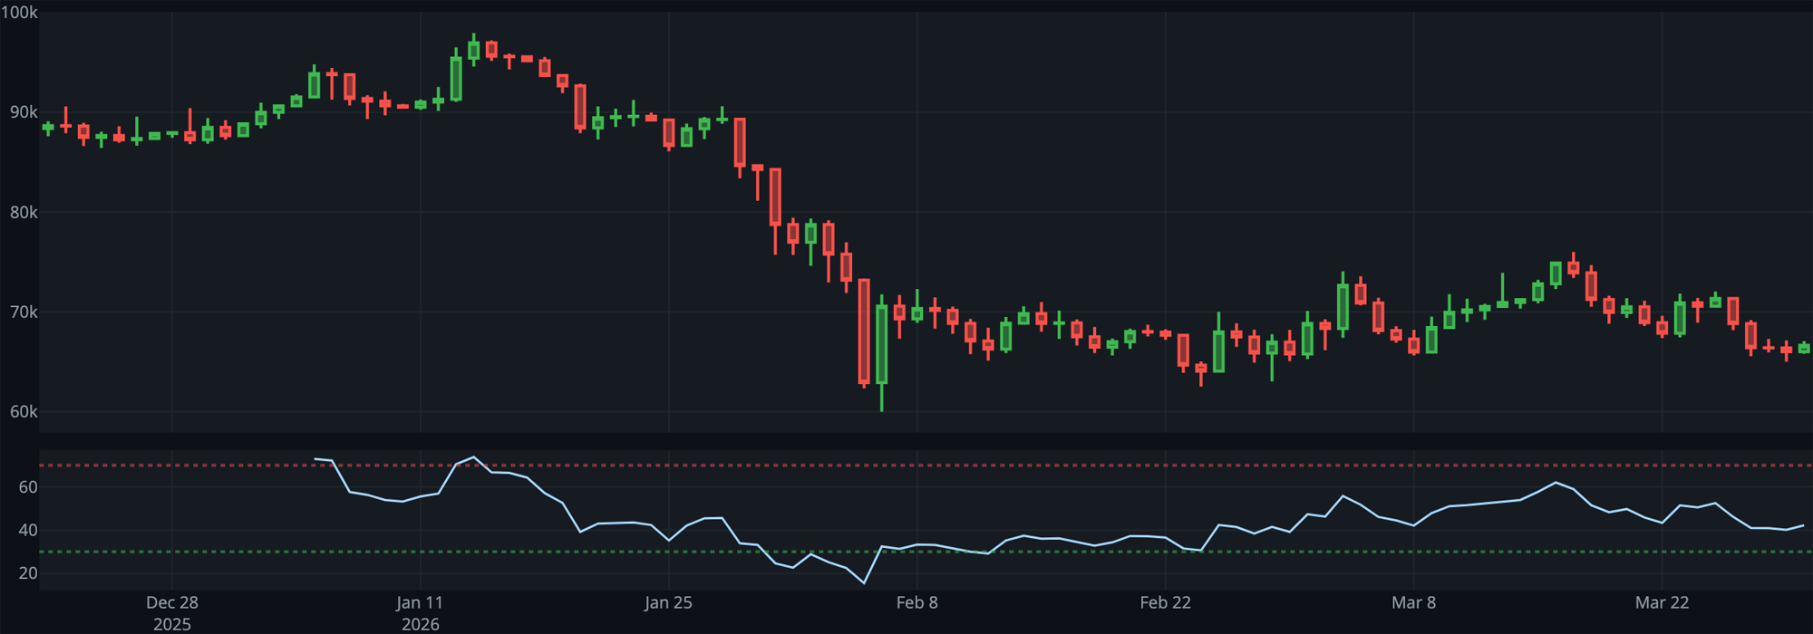Click the 60k price axis label
1813x634 pixels.
tap(23, 411)
